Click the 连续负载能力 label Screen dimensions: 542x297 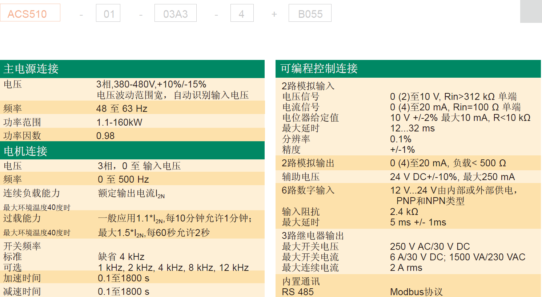[32, 193]
